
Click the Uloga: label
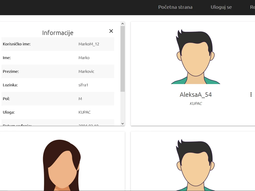click(x=9, y=112)
